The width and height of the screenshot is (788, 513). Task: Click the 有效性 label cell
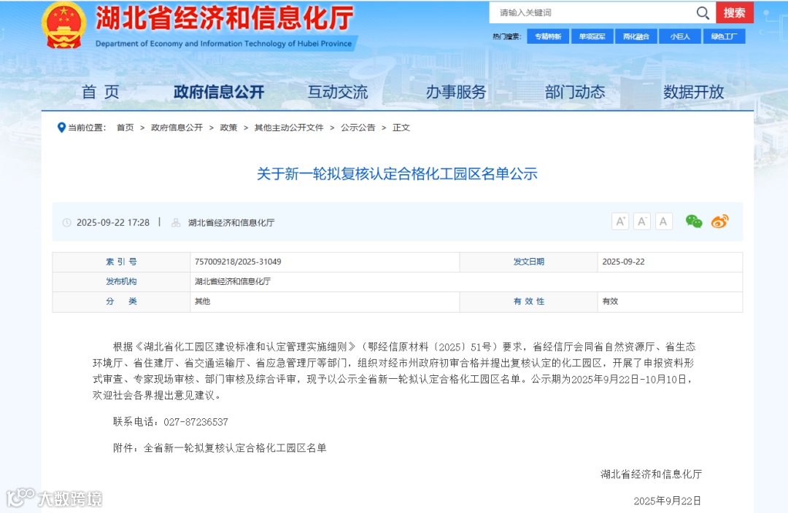pyautogui.click(x=529, y=302)
